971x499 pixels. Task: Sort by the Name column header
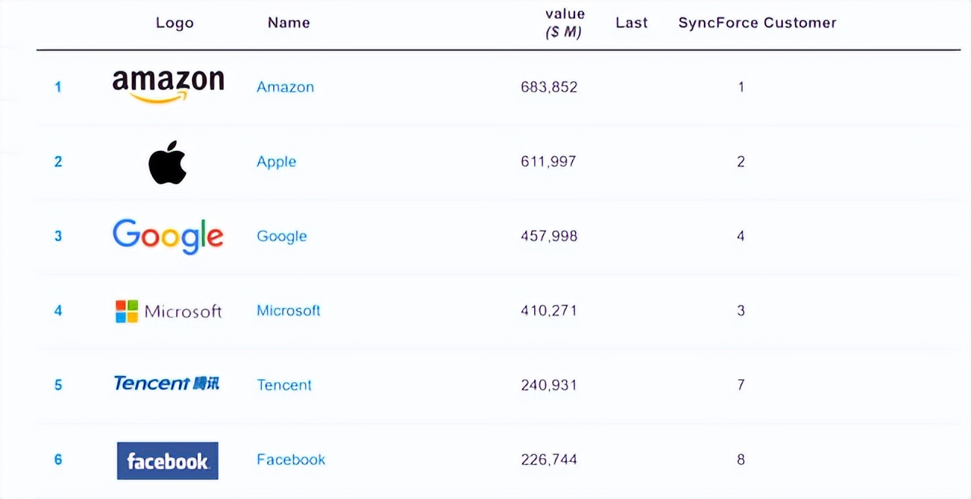coord(289,23)
